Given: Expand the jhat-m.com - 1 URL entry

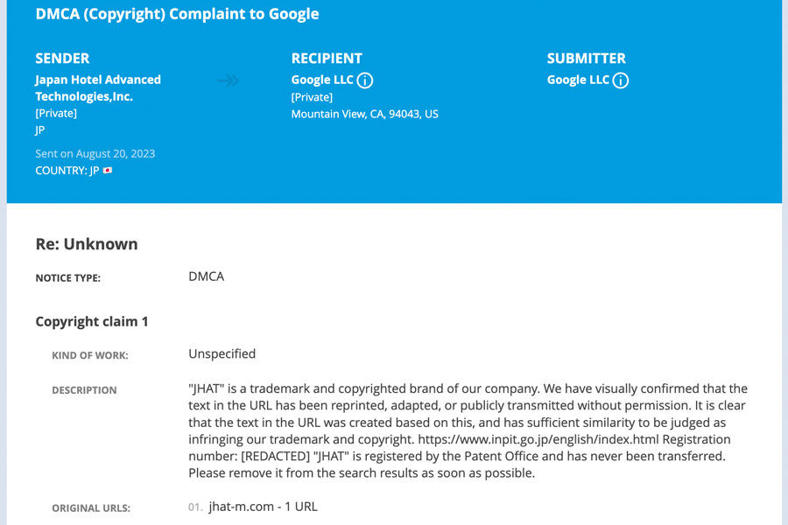Looking at the screenshot, I should pos(264,507).
